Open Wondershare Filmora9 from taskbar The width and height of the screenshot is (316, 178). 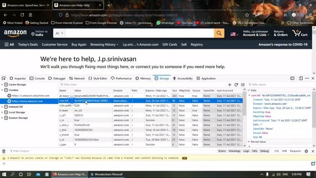pos(107,175)
